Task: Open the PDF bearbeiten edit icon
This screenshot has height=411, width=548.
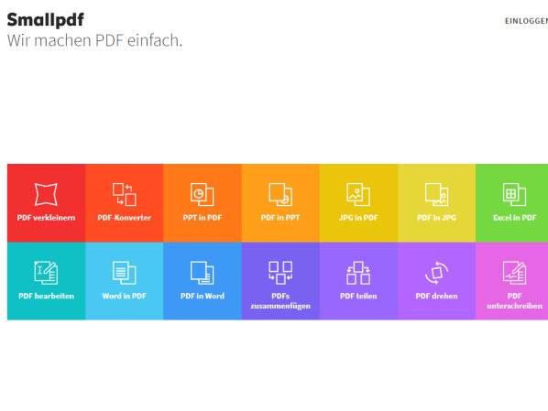Action: [46, 273]
